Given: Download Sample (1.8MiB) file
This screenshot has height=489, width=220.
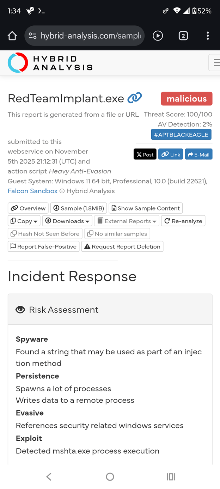Looking at the screenshot, I should click(78, 208).
